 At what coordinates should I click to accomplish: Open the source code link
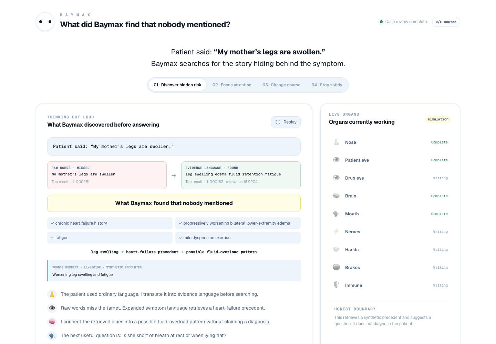coord(446,22)
